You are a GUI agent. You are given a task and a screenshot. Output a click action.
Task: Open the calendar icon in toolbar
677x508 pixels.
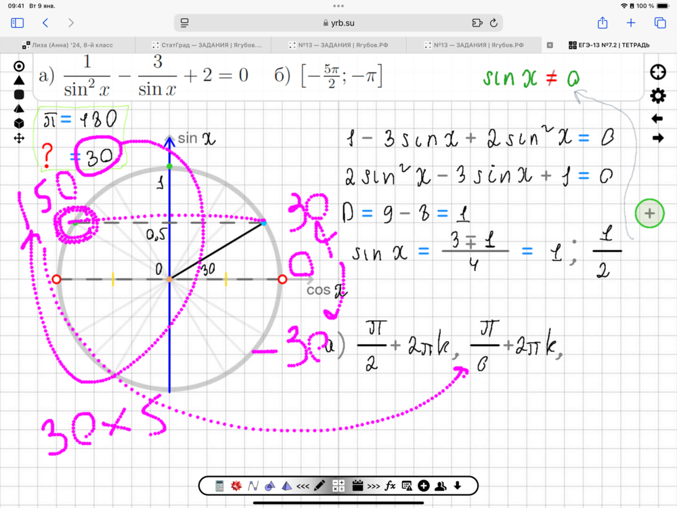click(357, 486)
